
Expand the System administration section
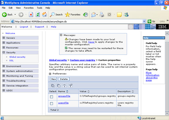tap(4, 71)
